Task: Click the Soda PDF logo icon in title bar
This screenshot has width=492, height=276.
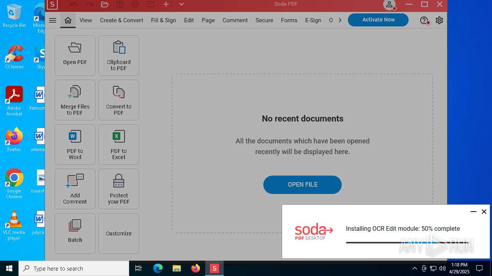Action: coord(52,5)
